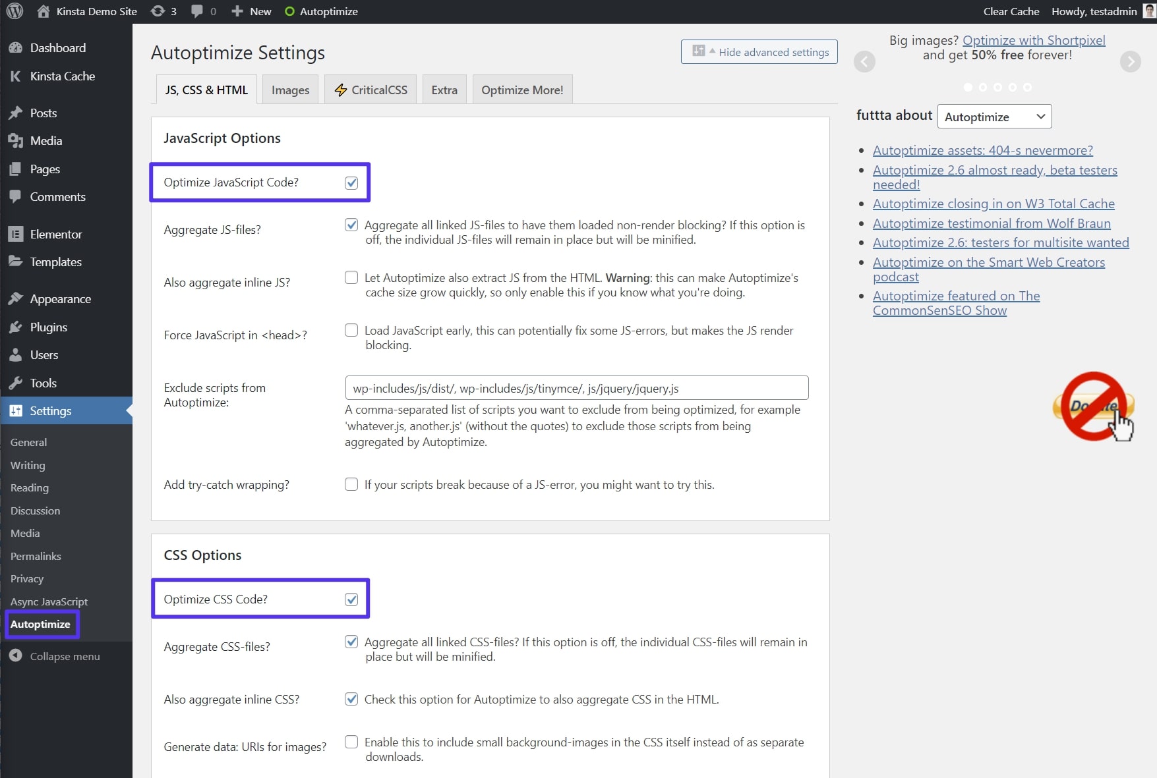Open the WordPress logo menu
Image resolution: width=1157 pixels, height=778 pixels.
(x=14, y=11)
